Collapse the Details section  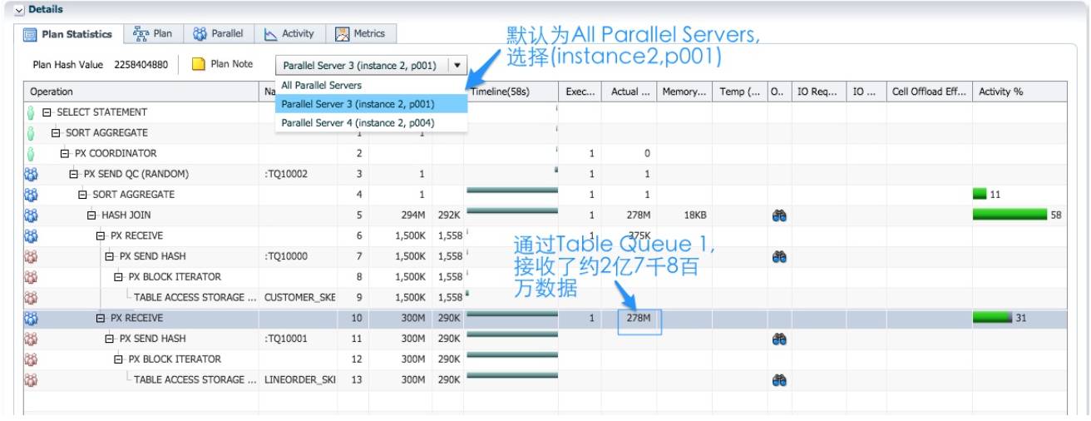tap(20, 9)
